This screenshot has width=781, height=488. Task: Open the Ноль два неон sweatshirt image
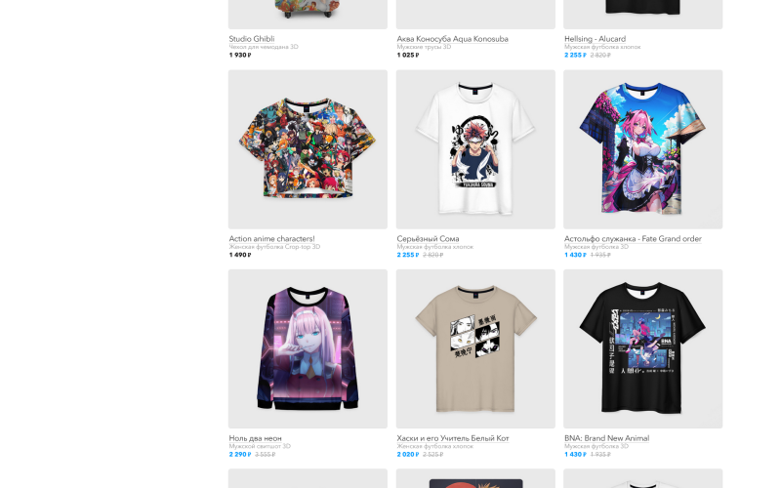[x=308, y=348]
